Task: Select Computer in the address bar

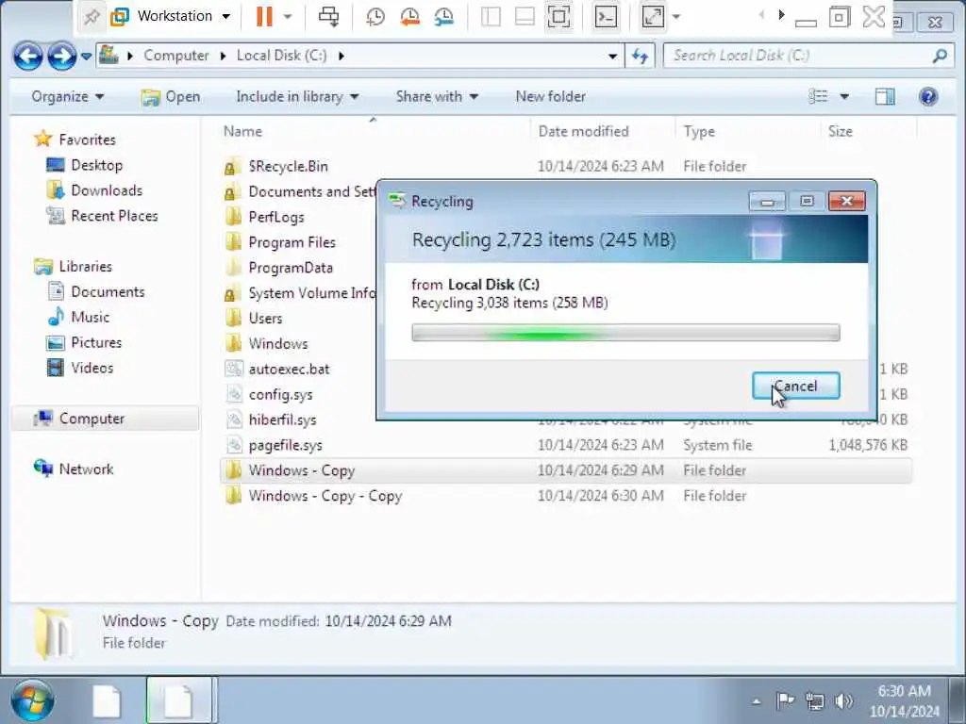Action: (176, 56)
